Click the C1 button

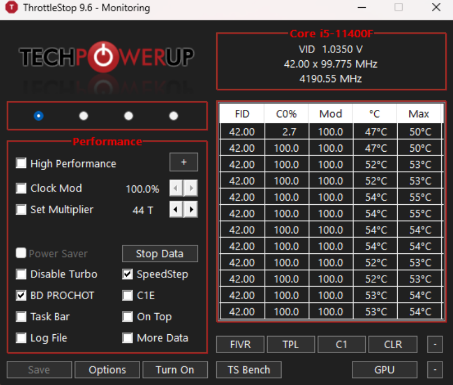(x=342, y=344)
